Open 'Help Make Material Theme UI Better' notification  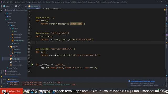click(143, 81)
